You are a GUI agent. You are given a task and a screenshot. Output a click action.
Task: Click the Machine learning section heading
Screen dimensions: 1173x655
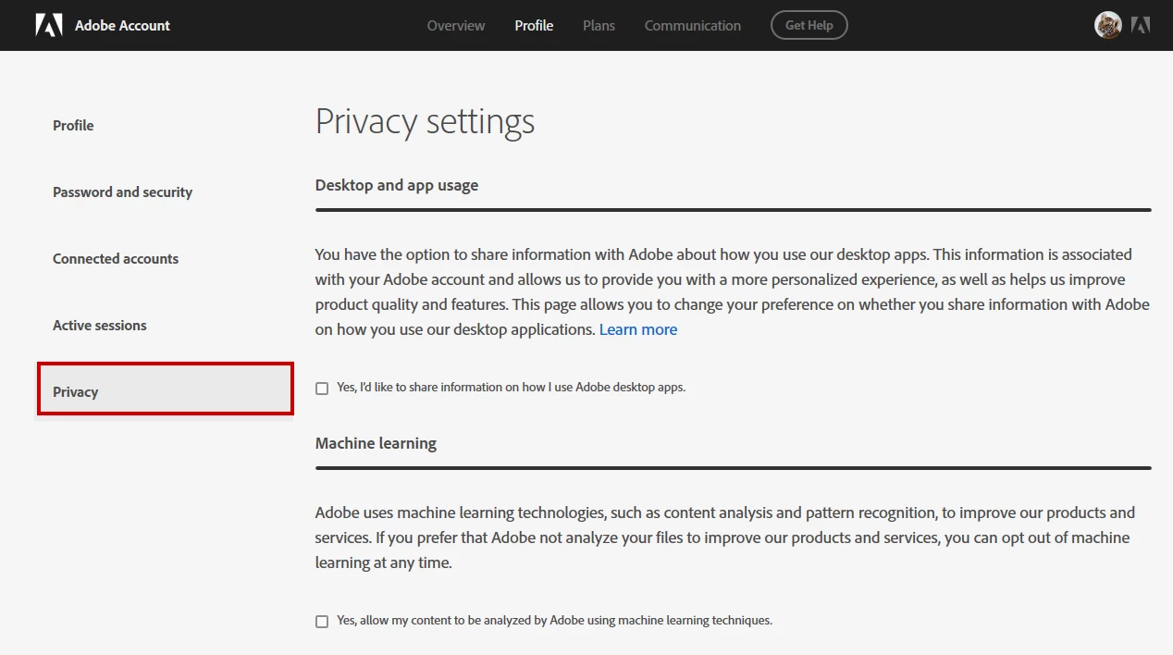click(x=376, y=443)
